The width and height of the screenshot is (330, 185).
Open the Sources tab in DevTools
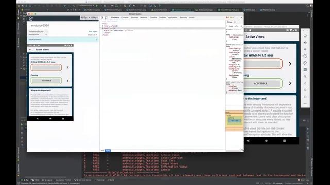point(134,18)
